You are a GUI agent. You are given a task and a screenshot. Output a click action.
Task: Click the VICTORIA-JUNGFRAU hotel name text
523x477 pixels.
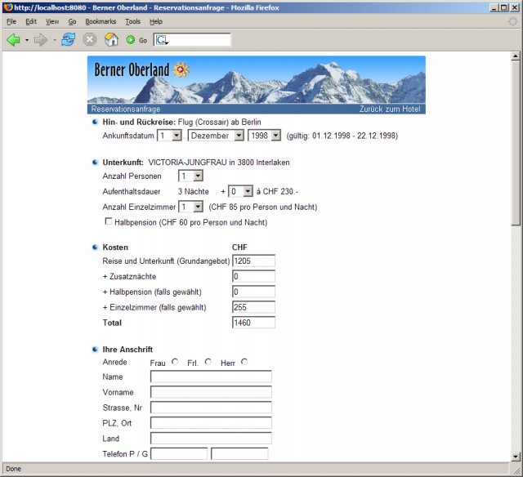click(x=187, y=163)
